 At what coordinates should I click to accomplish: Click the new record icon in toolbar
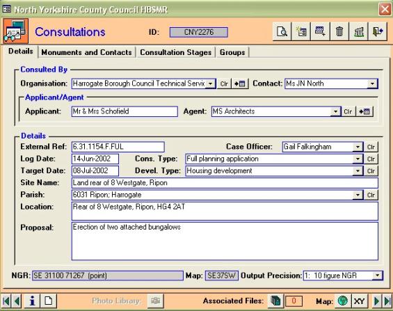point(301,31)
